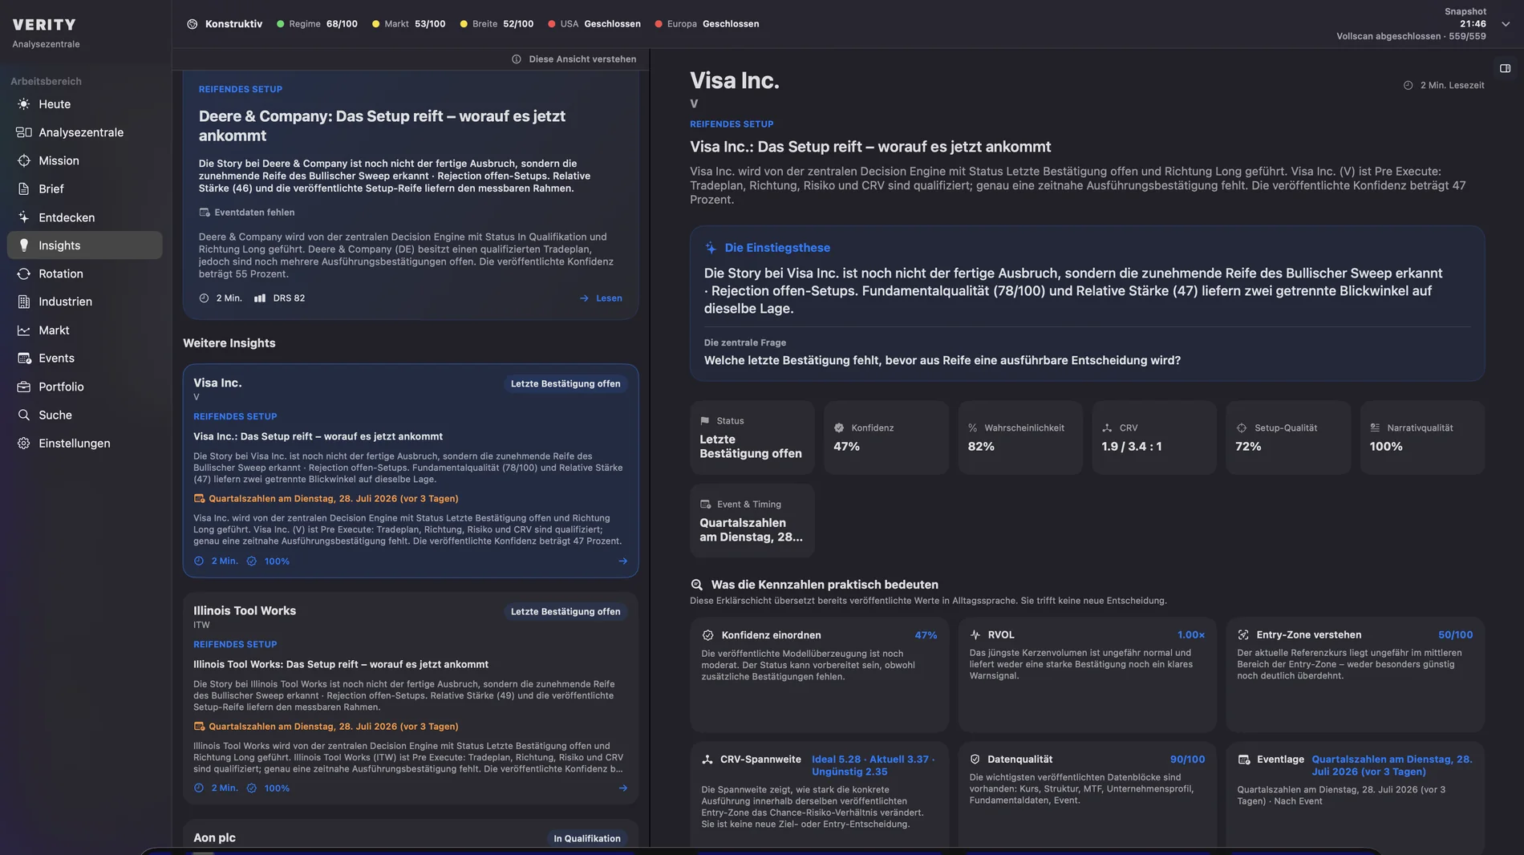Click the Weitere Insights heading
Viewport: 1524px width, 855px height.
click(229, 343)
